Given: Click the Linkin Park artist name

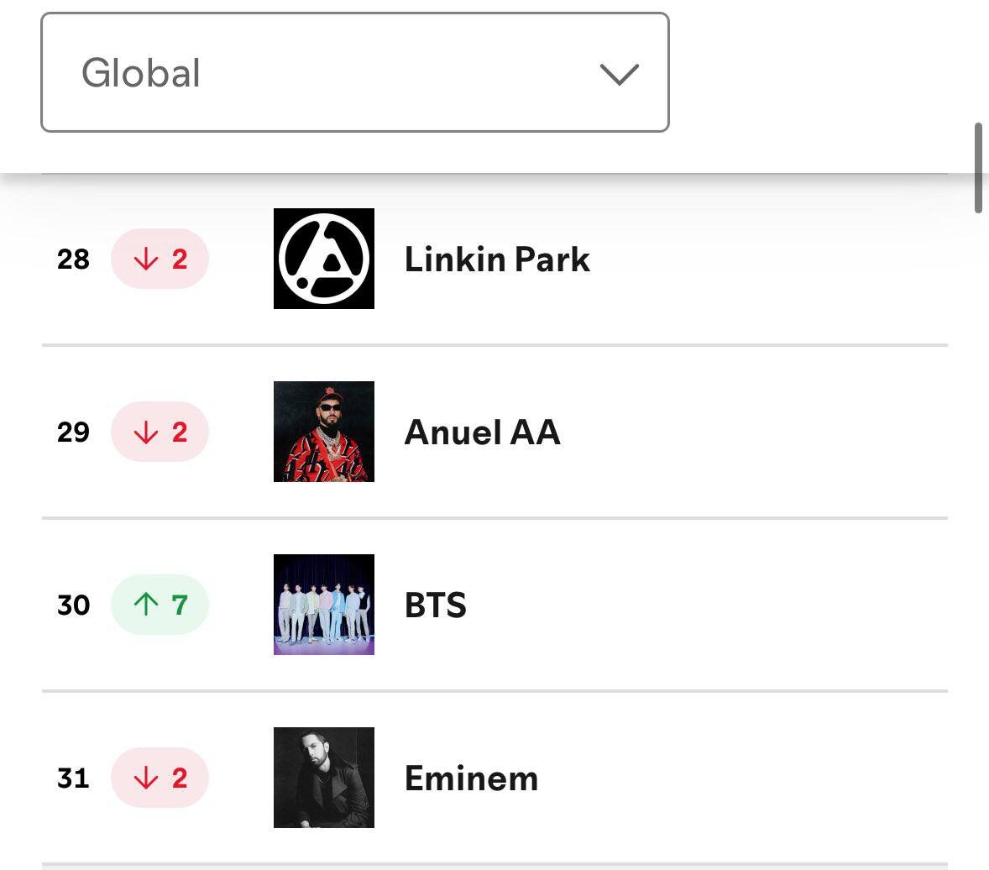Looking at the screenshot, I should pyautogui.click(x=497, y=259).
